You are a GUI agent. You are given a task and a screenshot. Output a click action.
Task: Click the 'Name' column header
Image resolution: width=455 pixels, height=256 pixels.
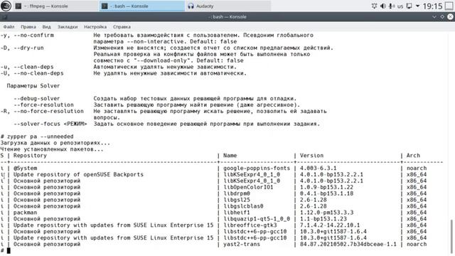point(230,156)
